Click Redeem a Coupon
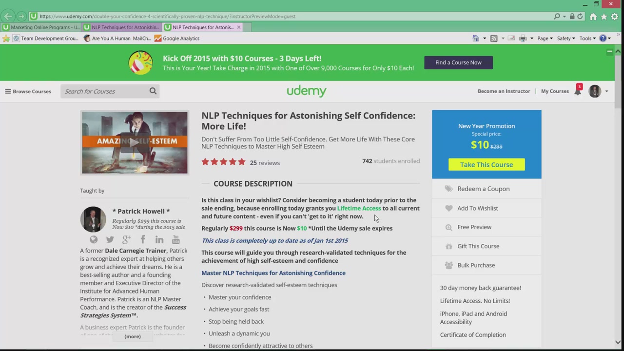 (x=484, y=189)
